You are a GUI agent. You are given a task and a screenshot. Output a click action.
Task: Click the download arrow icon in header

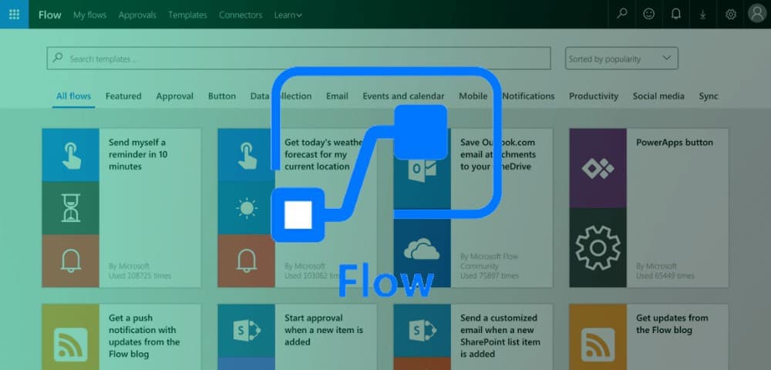click(x=703, y=15)
